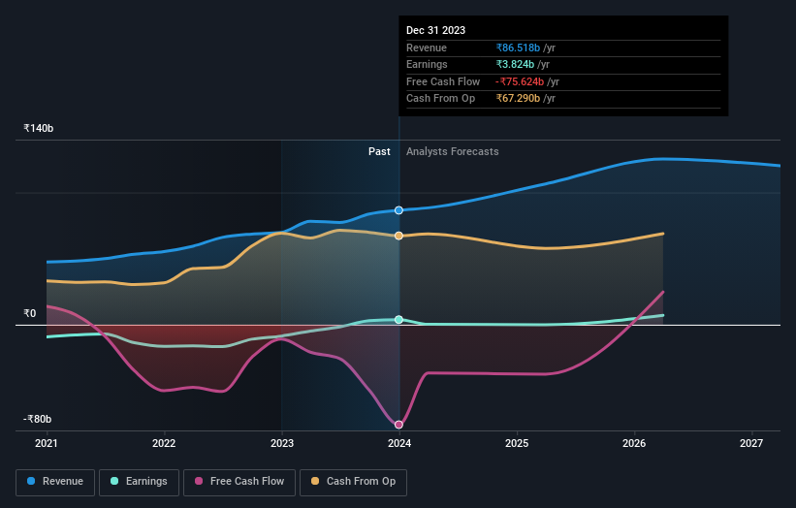This screenshot has height=508, width=796.
Task: Click the 2025 x-axis label
Action: [517, 443]
